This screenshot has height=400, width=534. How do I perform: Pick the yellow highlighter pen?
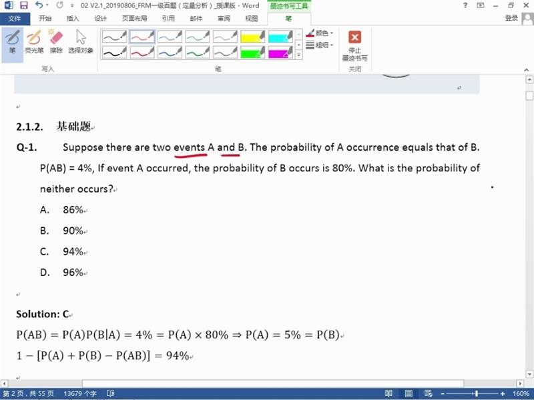coord(253,37)
